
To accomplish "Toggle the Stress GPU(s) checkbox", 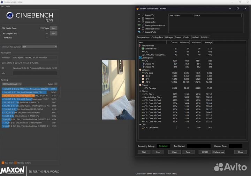I will (143, 32).
